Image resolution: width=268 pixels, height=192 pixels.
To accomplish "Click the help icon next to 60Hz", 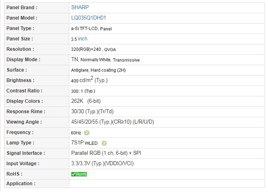I will tap(87, 133).
